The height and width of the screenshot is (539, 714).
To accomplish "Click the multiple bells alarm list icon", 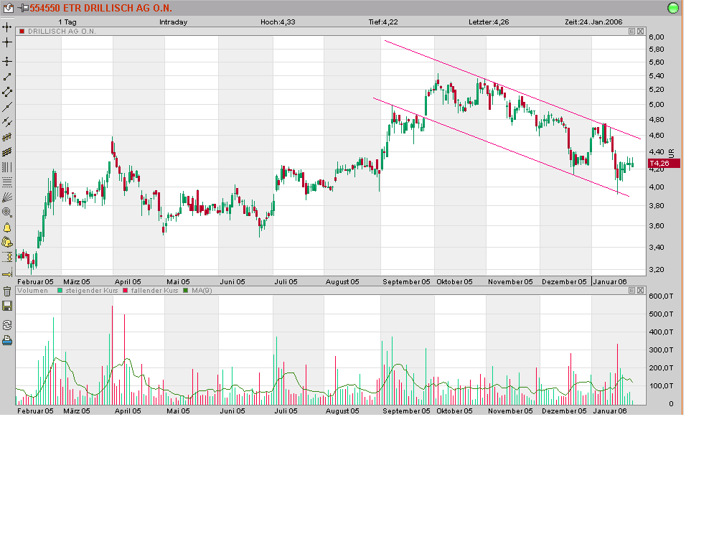I will (x=7, y=243).
